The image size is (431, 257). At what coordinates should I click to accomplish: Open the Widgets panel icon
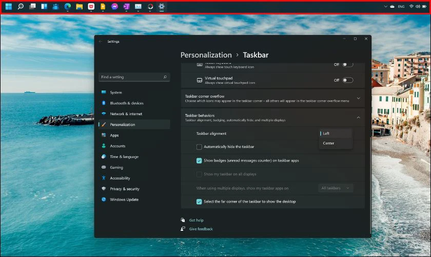(44, 6)
